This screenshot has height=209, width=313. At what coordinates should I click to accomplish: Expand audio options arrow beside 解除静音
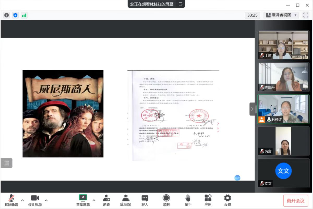pyautogui.click(x=22, y=200)
